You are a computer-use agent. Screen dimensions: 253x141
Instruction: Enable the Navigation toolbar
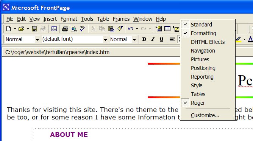208,51
